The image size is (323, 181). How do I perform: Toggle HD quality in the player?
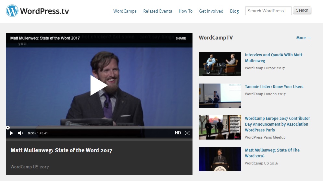pos(178,133)
